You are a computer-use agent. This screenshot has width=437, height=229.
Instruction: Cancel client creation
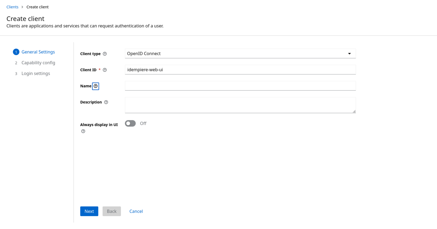[x=136, y=211]
